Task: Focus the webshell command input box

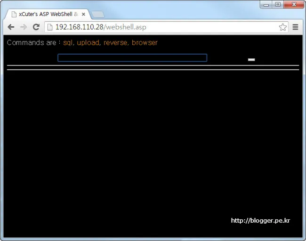Action: [x=132, y=58]
